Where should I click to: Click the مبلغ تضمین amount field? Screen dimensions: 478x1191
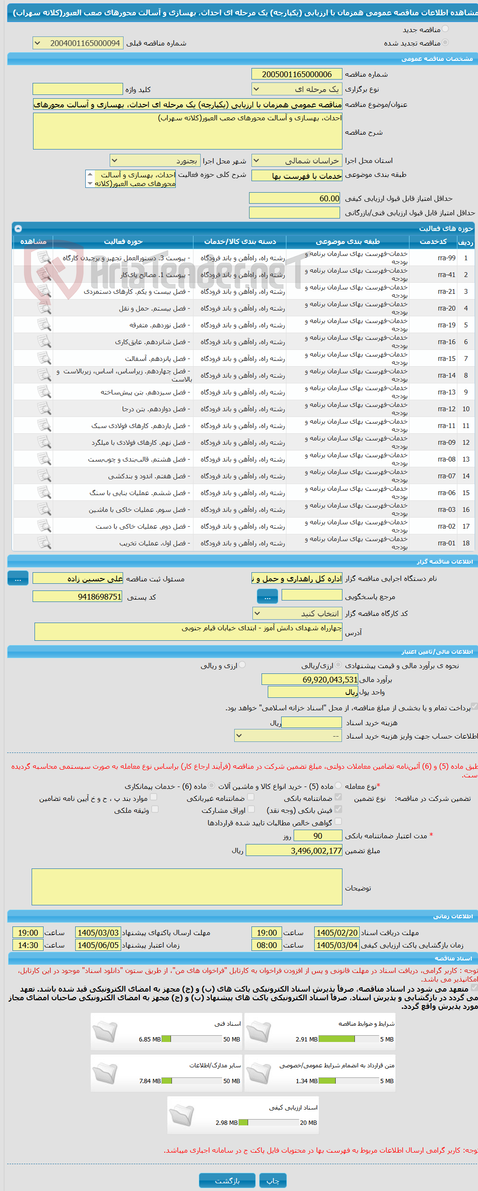tap(294, 851)
